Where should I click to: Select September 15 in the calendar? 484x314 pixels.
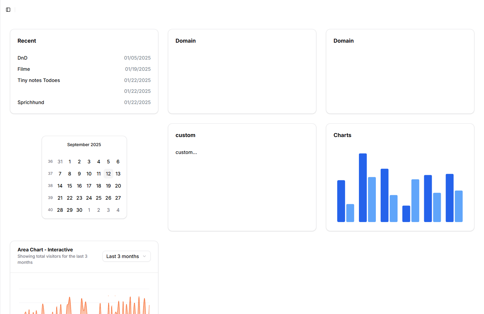[69, 186]
